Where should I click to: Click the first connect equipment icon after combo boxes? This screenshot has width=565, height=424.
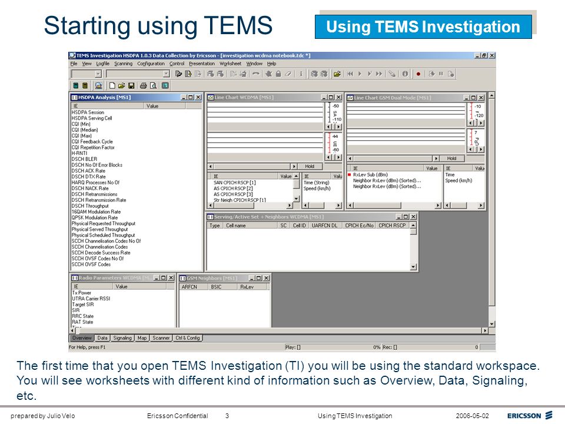coord(178,74)
